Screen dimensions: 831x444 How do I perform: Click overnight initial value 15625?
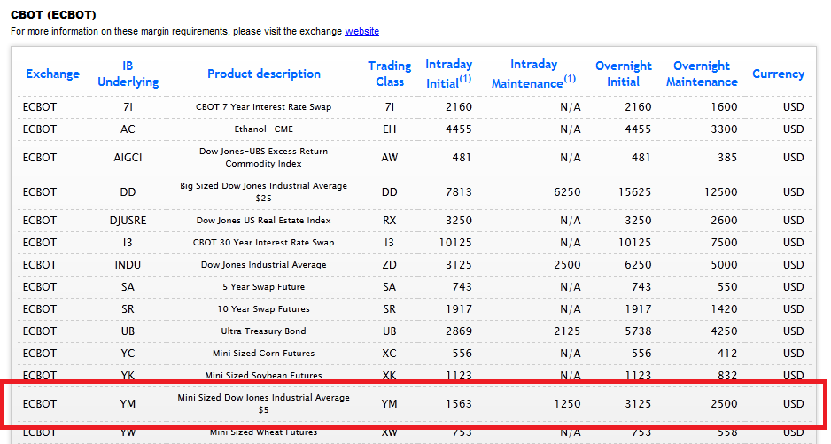tap(634, 192)
